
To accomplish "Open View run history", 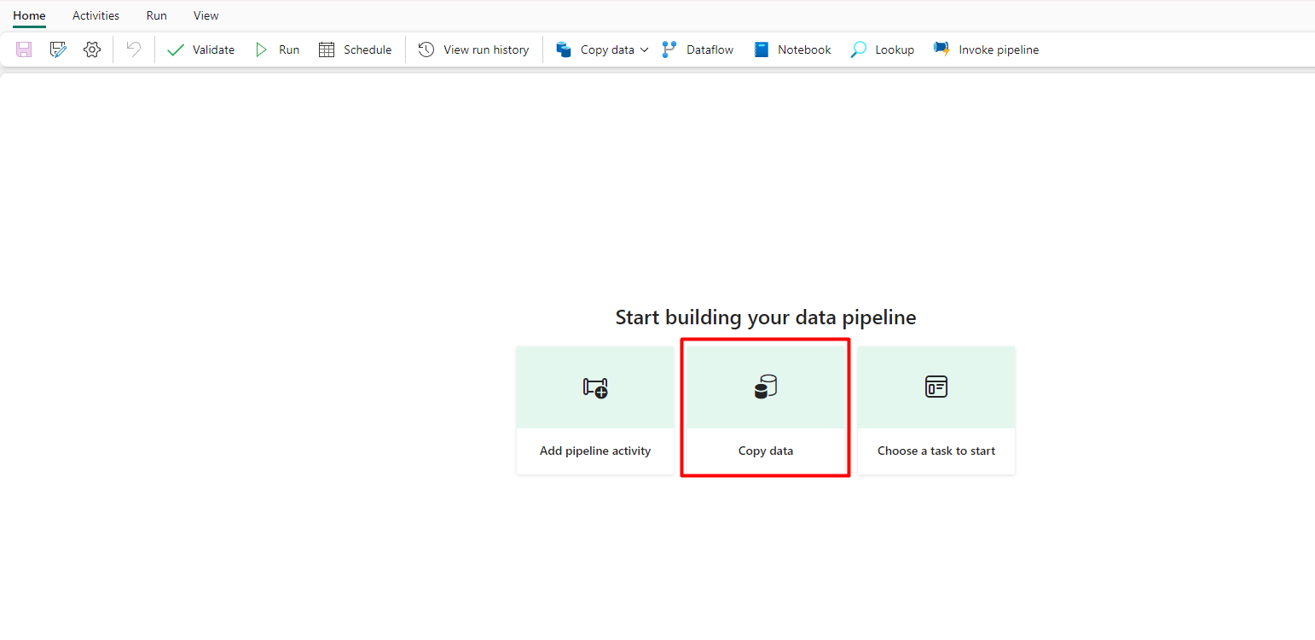I will click(x=474, y=49).
